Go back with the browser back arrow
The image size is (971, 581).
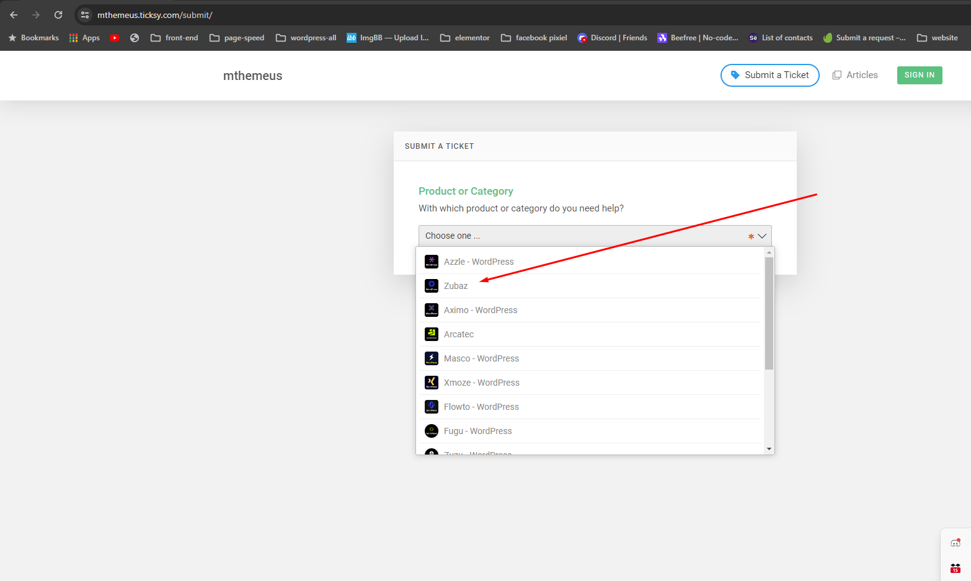click(x=14, y=15)
